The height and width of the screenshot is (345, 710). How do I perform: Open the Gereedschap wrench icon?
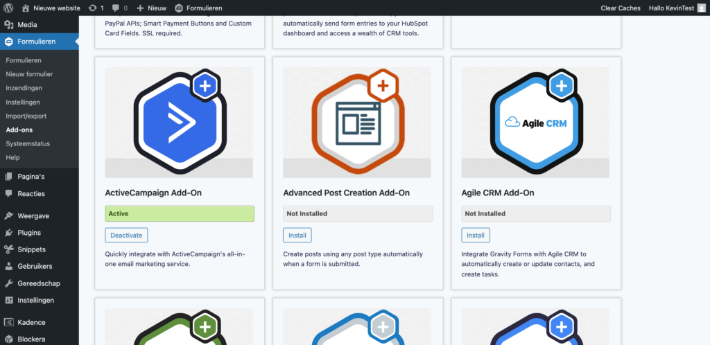tap(8, 283)
